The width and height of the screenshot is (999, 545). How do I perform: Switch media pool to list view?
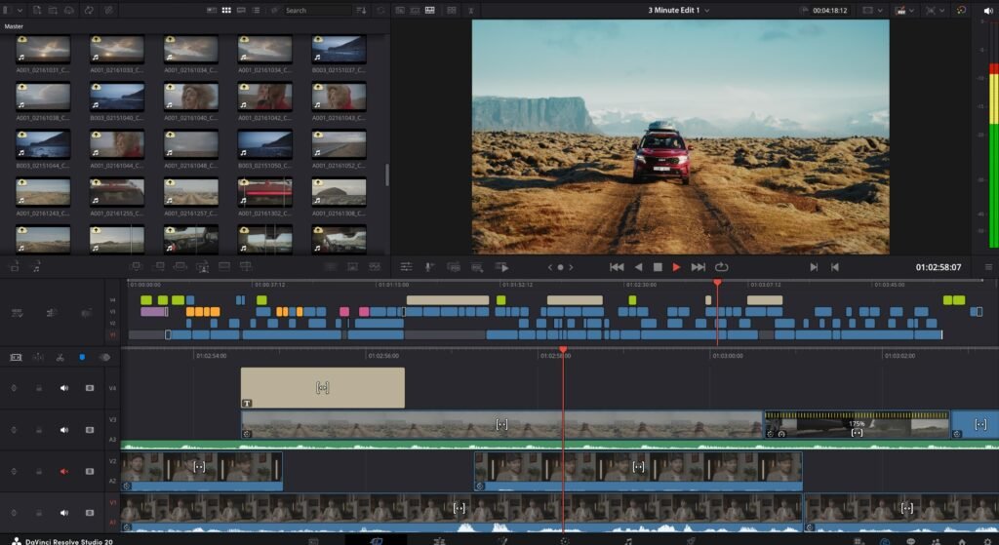(x=257, y=10)
